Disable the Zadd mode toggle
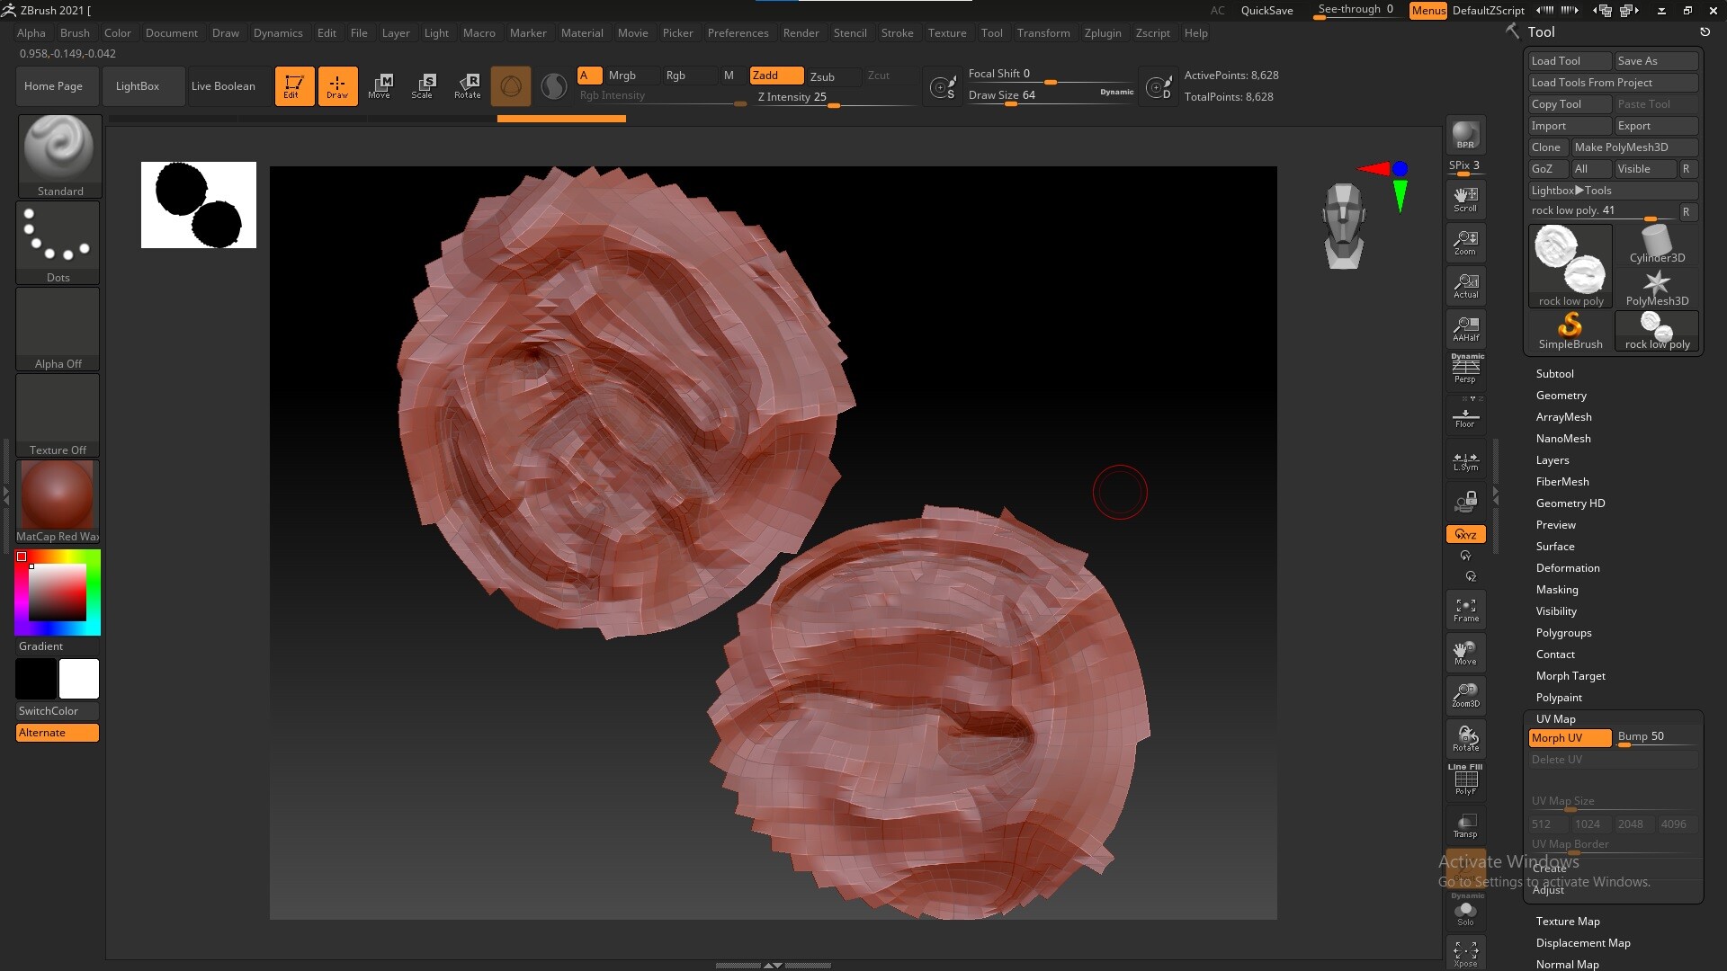The width and height of the screenshot is (1727, 971). pyautogui.click(x=775, y=76)
